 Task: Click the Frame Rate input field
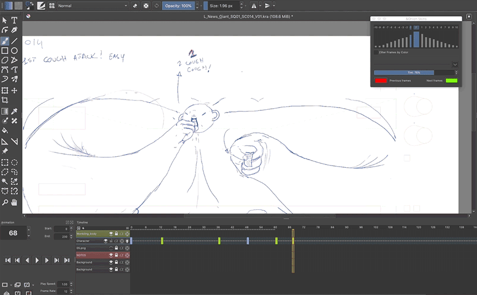point(64,292)
